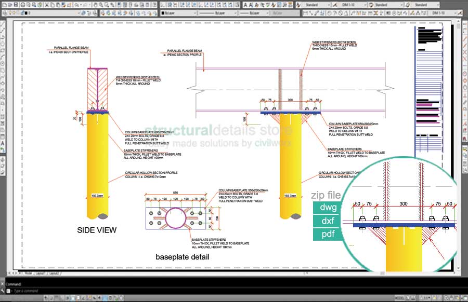Click the Multileader Style icon in top toolbar
The image size is (468, 302).
[408, 5]
